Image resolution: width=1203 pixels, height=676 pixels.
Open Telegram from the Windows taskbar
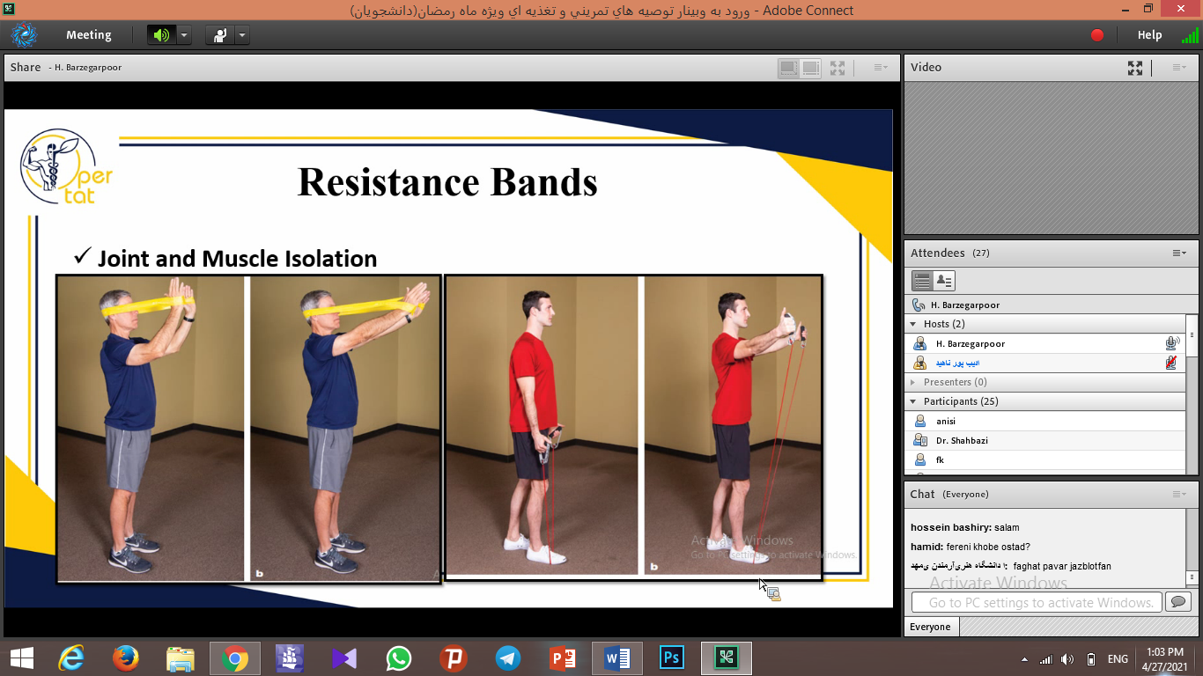[x=507, y=658]
